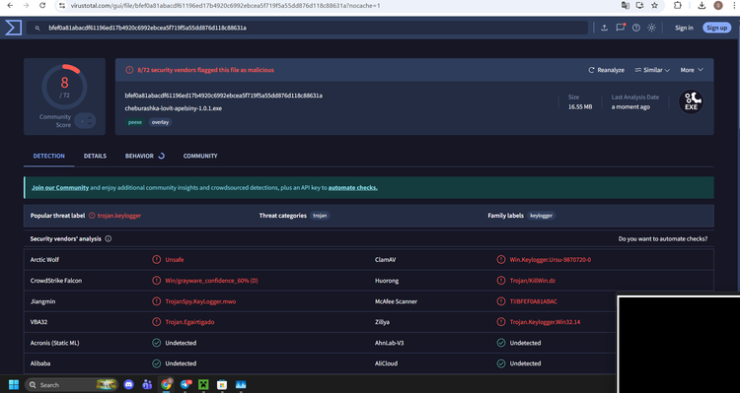Click the overlay tag
Viewport: 740px width, 393px height.
[x=160, y=122]
